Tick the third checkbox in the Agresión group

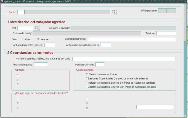18,84
